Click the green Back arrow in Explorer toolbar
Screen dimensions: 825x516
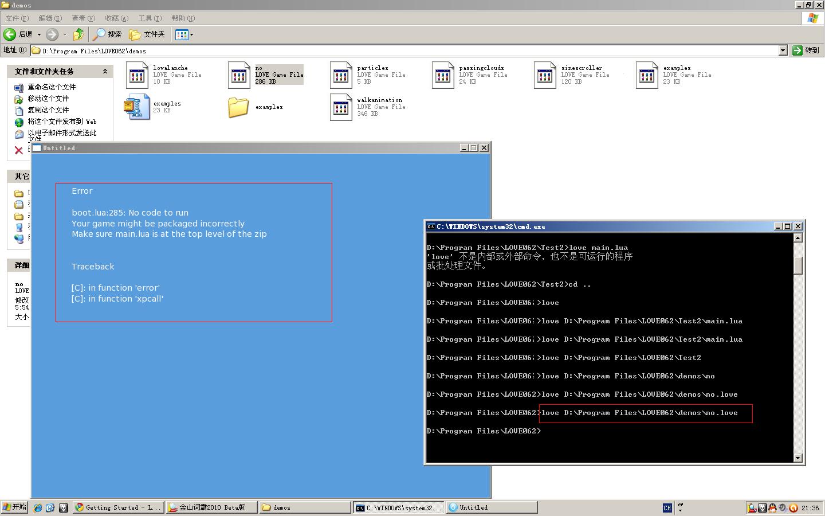(10, 34)
